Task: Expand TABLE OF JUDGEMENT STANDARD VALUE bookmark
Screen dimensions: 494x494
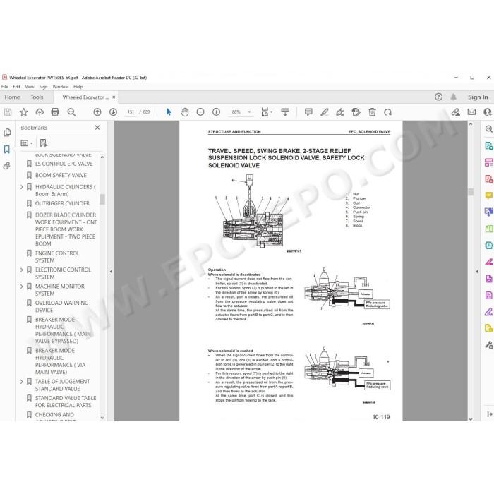Action: 21,382
